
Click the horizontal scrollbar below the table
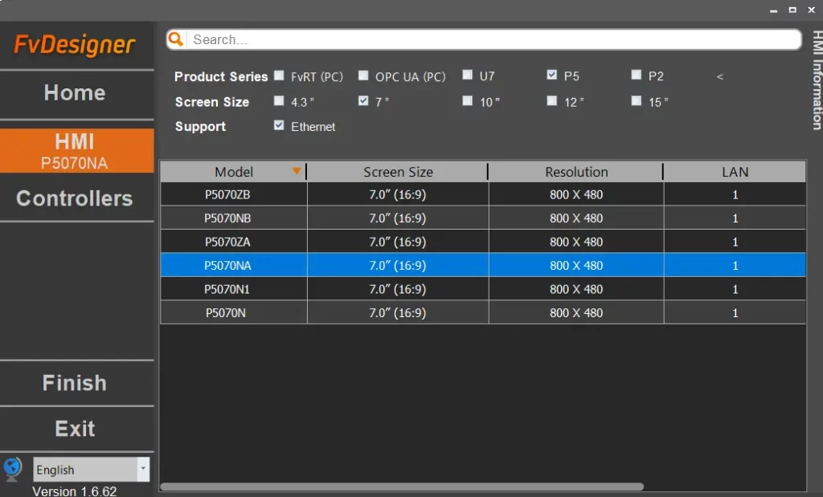pyautogui.click(x=402, y=487)
